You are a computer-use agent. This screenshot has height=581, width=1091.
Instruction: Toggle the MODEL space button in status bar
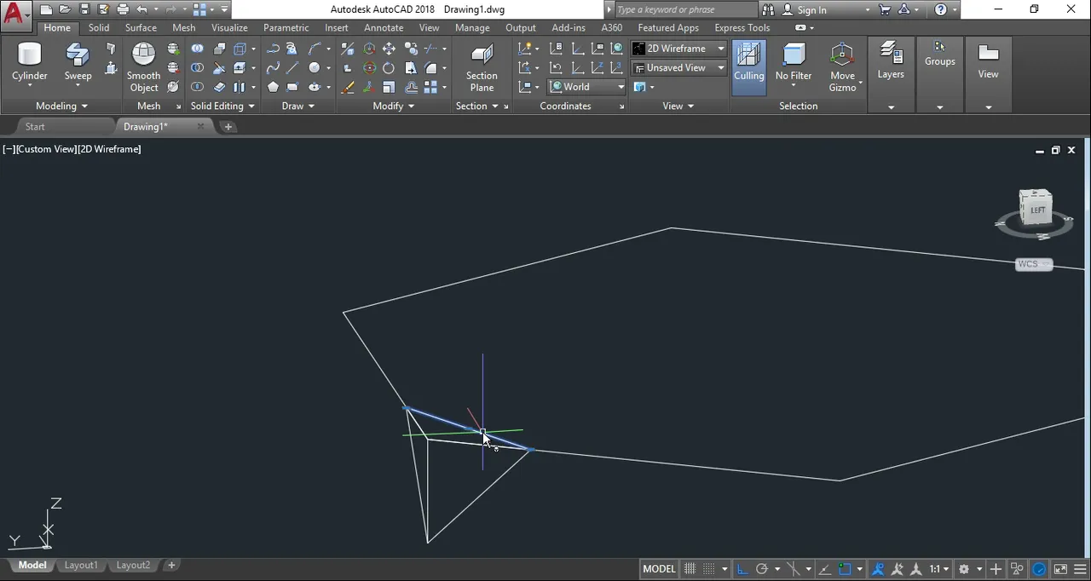[x=659, y=569]
